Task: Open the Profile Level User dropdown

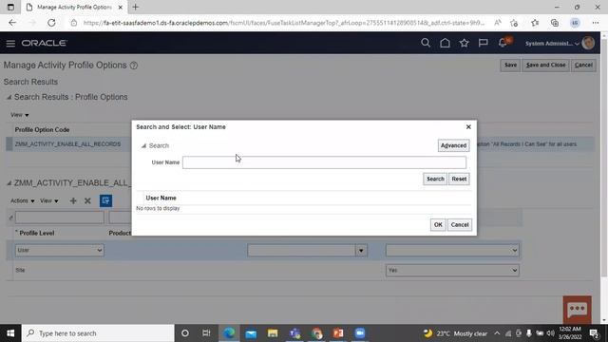Action: [x=60, y=250]
